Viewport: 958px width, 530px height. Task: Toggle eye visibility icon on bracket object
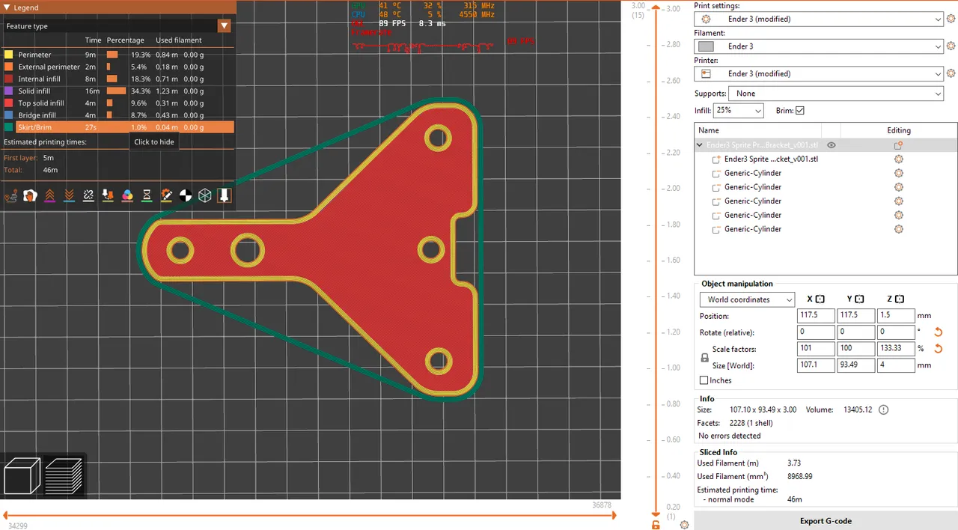[831, 145]
